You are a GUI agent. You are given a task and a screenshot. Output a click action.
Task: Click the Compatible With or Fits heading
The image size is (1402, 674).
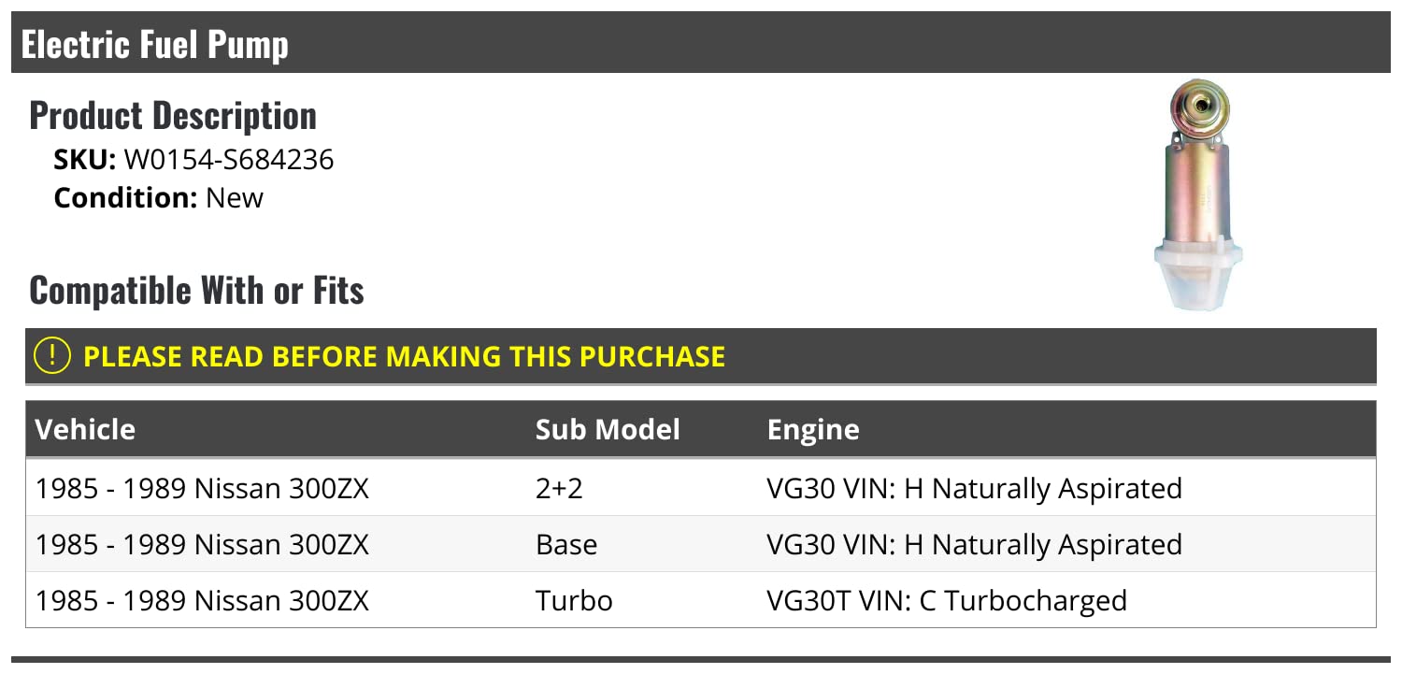pyautogui.click(x=196, y=291)
